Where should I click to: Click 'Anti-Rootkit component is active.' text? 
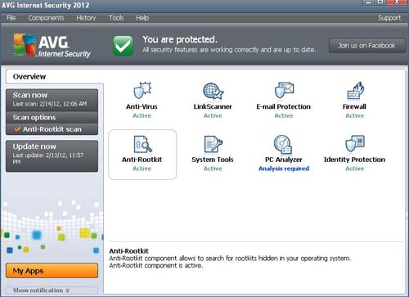(x=156, y=265)
